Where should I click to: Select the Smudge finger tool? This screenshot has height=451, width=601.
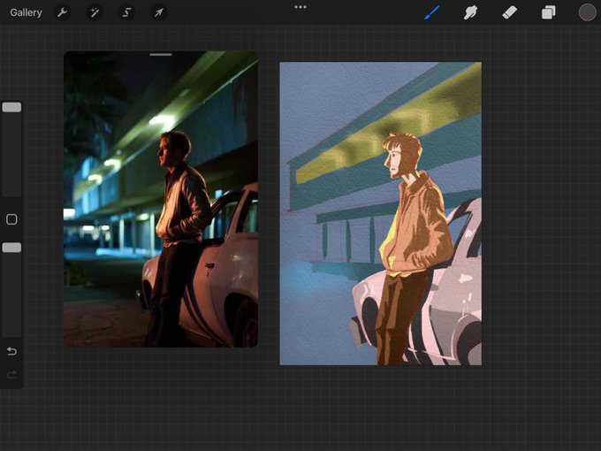coord(470,12)
